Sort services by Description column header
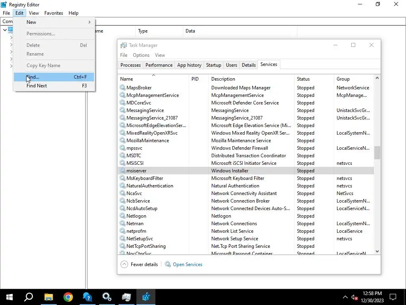 tap(251, 79)
